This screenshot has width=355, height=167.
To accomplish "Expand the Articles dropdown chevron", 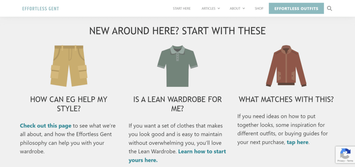I will pos(219,8).
